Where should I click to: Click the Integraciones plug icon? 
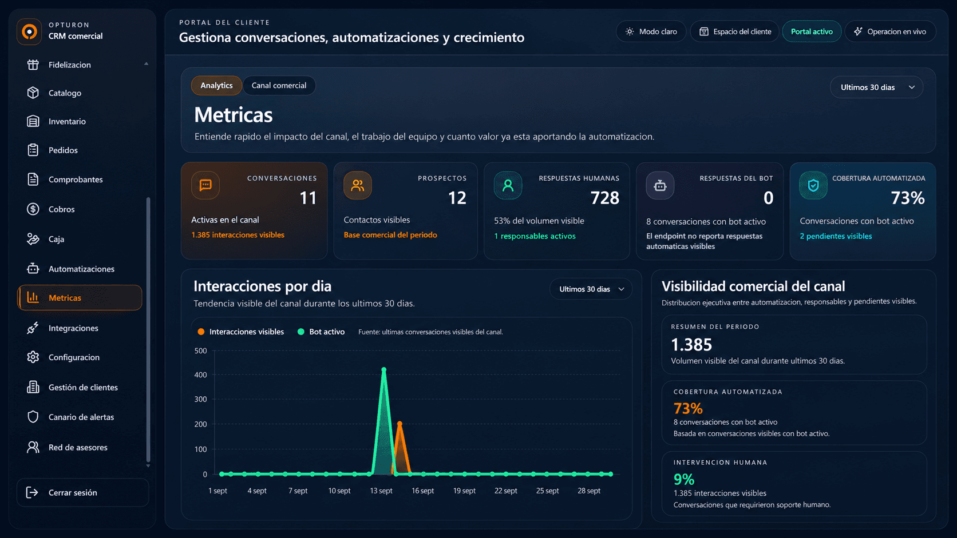[33, 328]
